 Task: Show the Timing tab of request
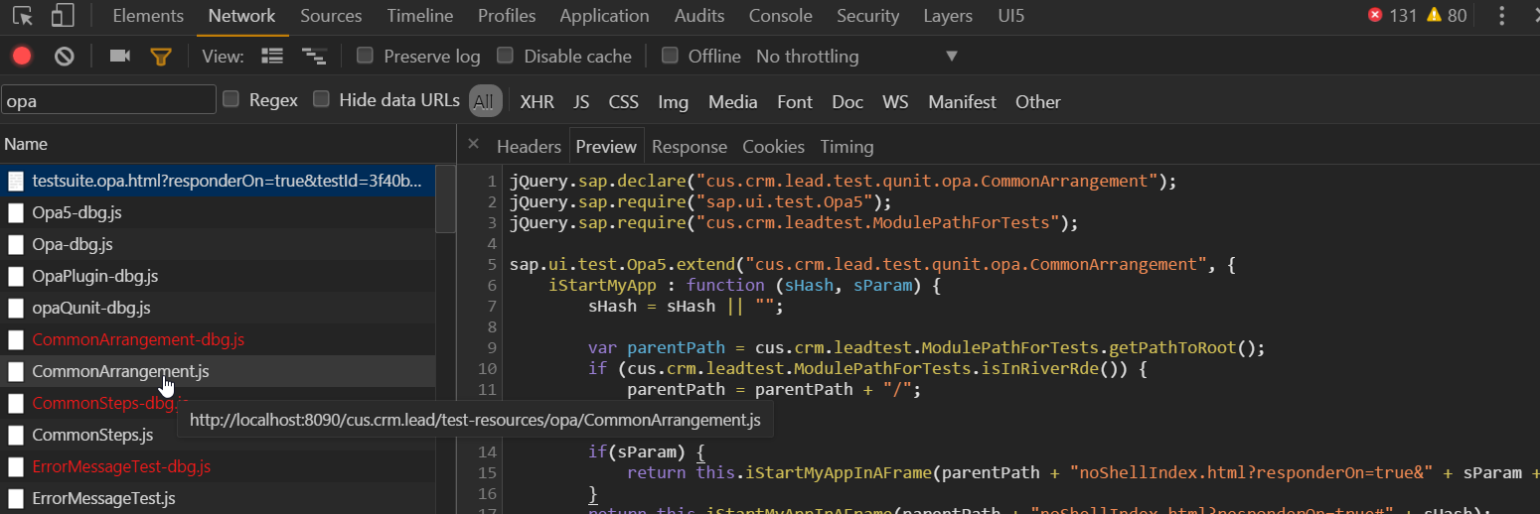click(x=847, y=146)
